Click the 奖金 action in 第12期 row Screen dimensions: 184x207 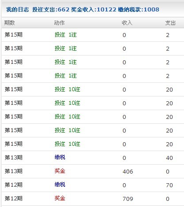coord(60,198)
